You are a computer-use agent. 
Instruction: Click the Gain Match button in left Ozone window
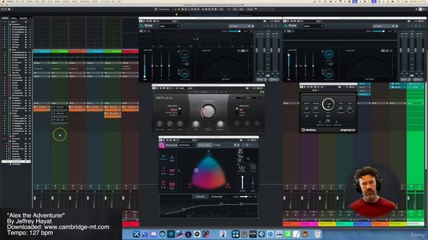pyautogui.click(x=274, y=79)
